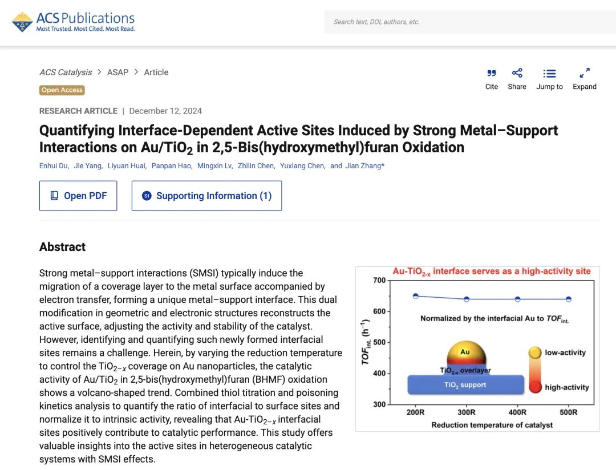The width and height of the screenshot is (616, 470).
Task: Click the Open PDF button
Action: [78, 196]
